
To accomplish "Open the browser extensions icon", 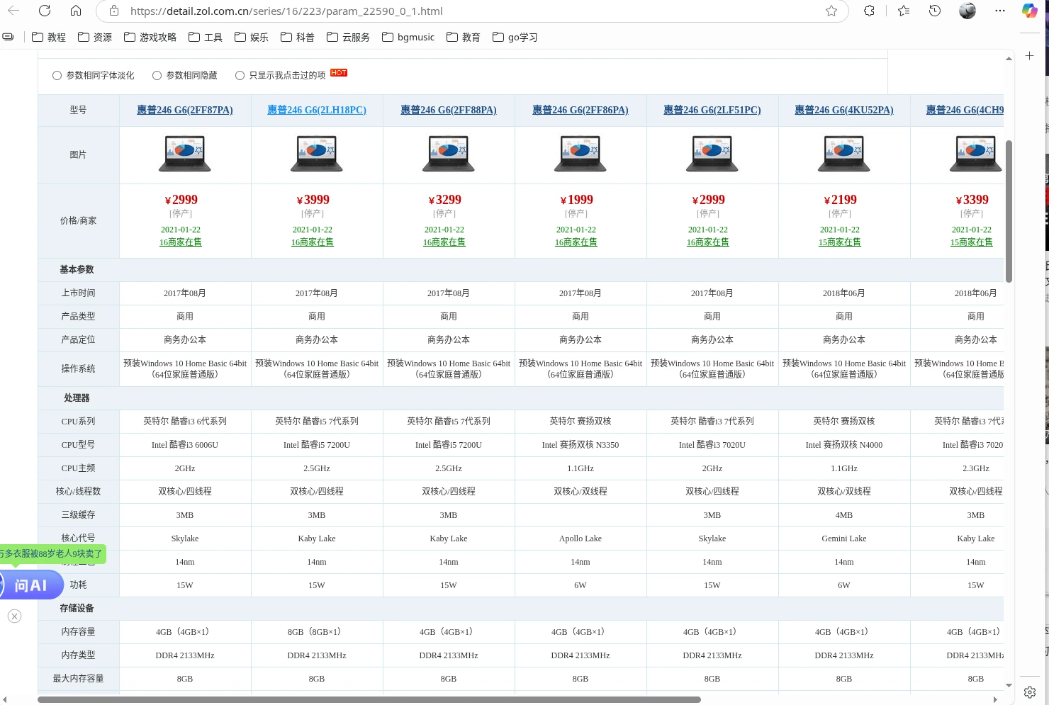I will tap(869, 11).
